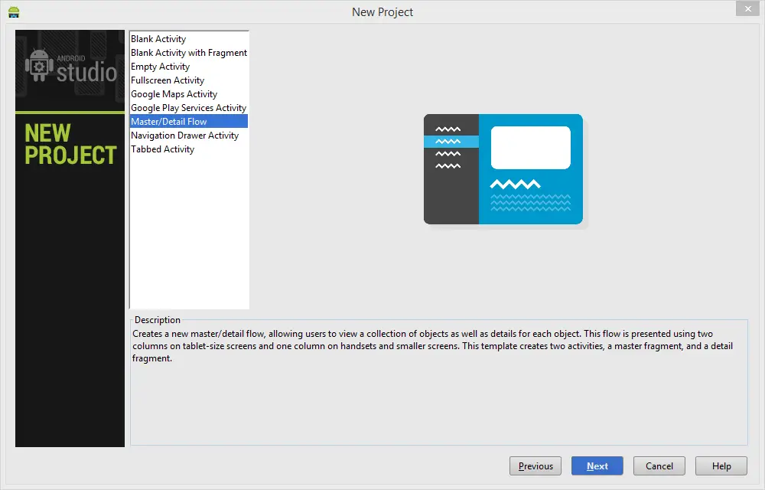Click the green NEW PROJECT banner text
The height and width of the screenshot is (490, 765).
[x=70, y=144]
